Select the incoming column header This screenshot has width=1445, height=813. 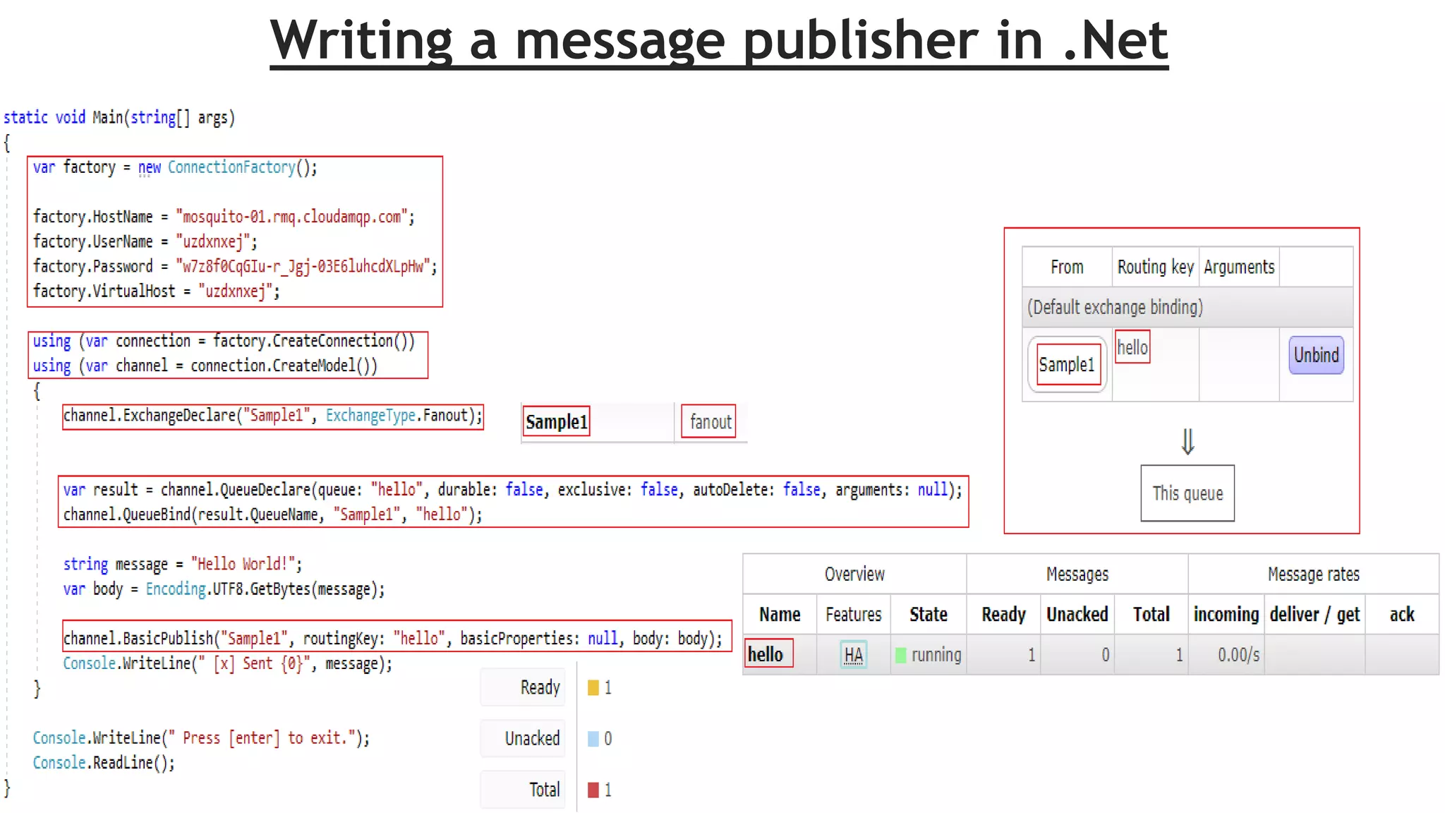pyautogui.click(x=1226, y=614)
